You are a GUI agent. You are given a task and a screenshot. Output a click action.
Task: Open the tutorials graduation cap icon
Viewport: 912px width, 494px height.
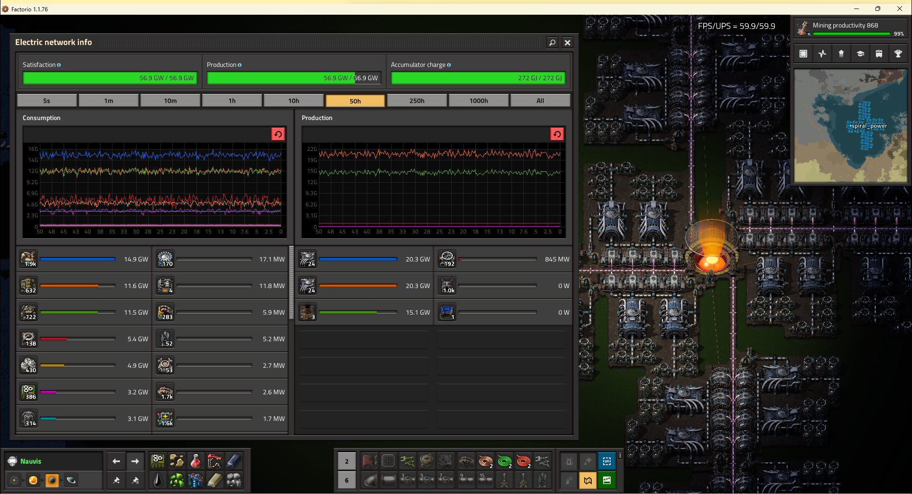pyautogui.click(x=860, y=54)
